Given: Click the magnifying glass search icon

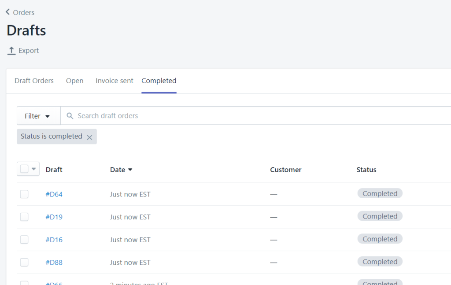Looking at the screenshot, I should coord(70,116).
